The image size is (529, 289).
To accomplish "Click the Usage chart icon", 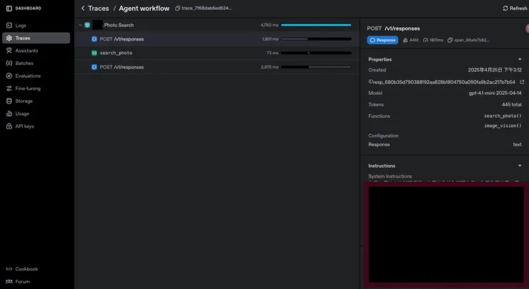I will pos(9,114).
